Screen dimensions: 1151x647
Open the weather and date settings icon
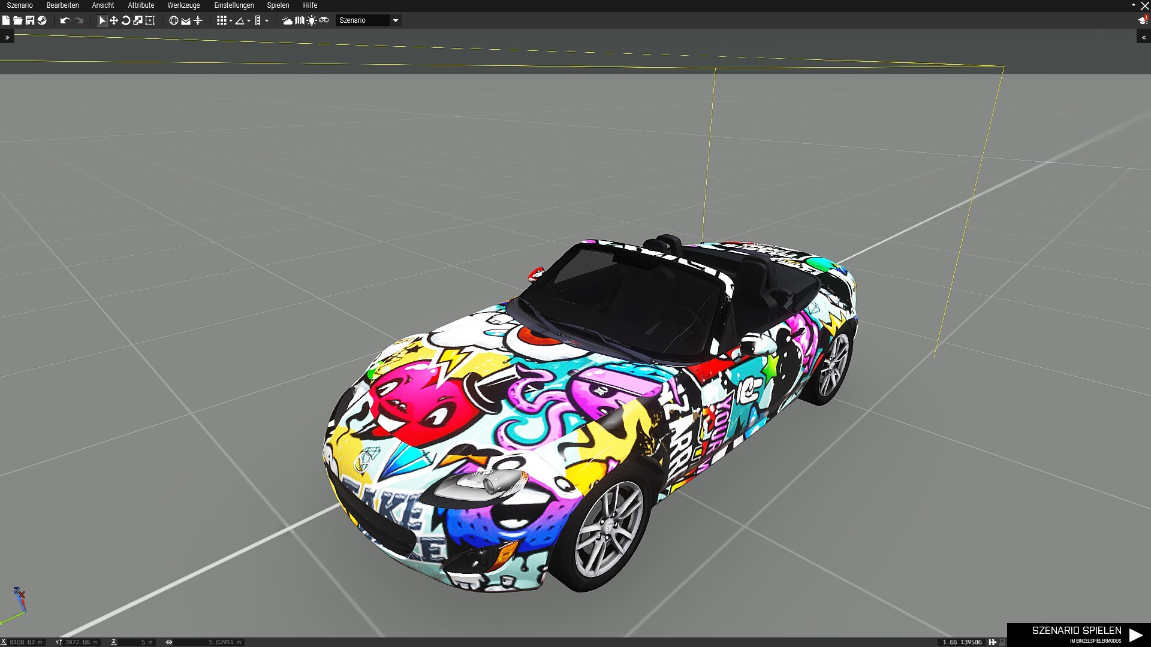coord(288,20)
